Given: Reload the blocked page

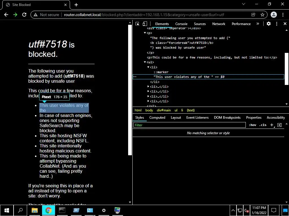Looking at the screenshot, I should pos(24,15).
